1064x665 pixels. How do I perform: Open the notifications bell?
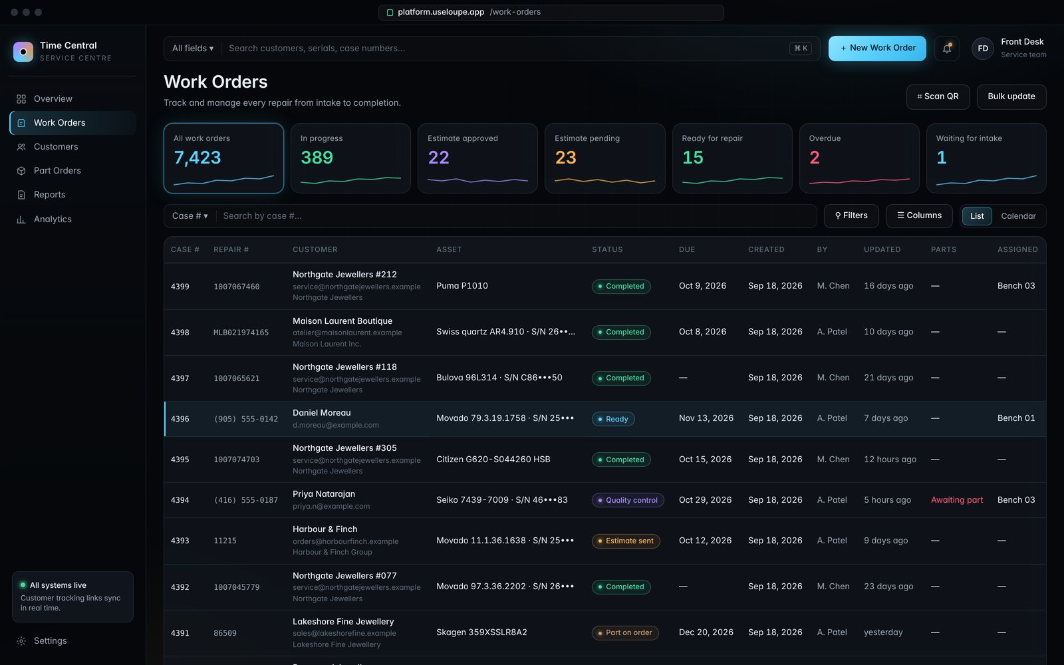click(x=947, y=49)
